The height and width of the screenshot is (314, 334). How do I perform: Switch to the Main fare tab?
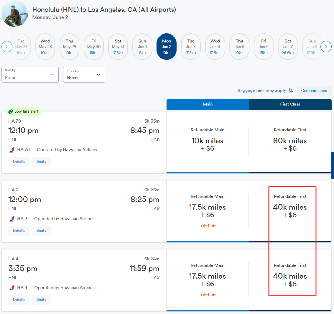pyautogui.click(x=208, y=104)
